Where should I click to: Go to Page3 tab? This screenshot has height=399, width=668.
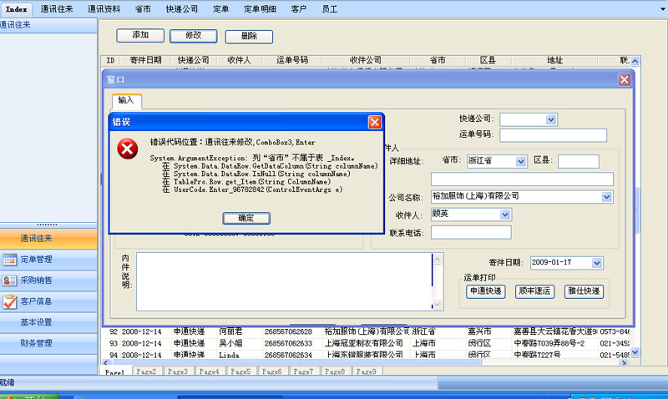coord(178,371)
